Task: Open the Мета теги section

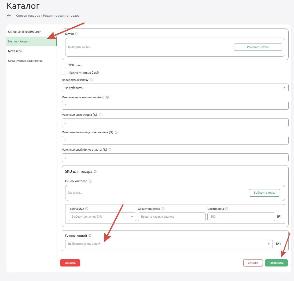Action: [x=15, y=51]
